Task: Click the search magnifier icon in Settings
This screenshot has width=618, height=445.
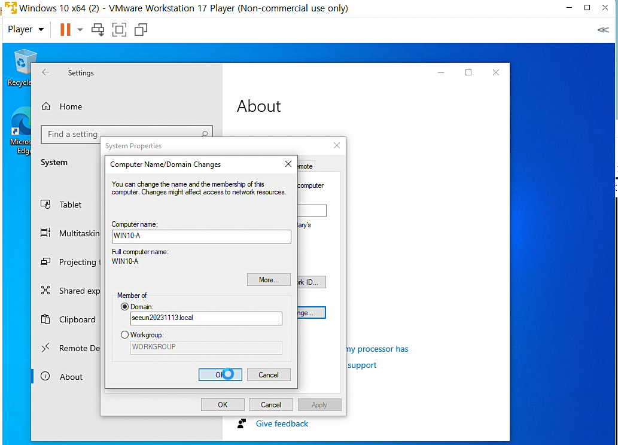Action: coord(205,134)
